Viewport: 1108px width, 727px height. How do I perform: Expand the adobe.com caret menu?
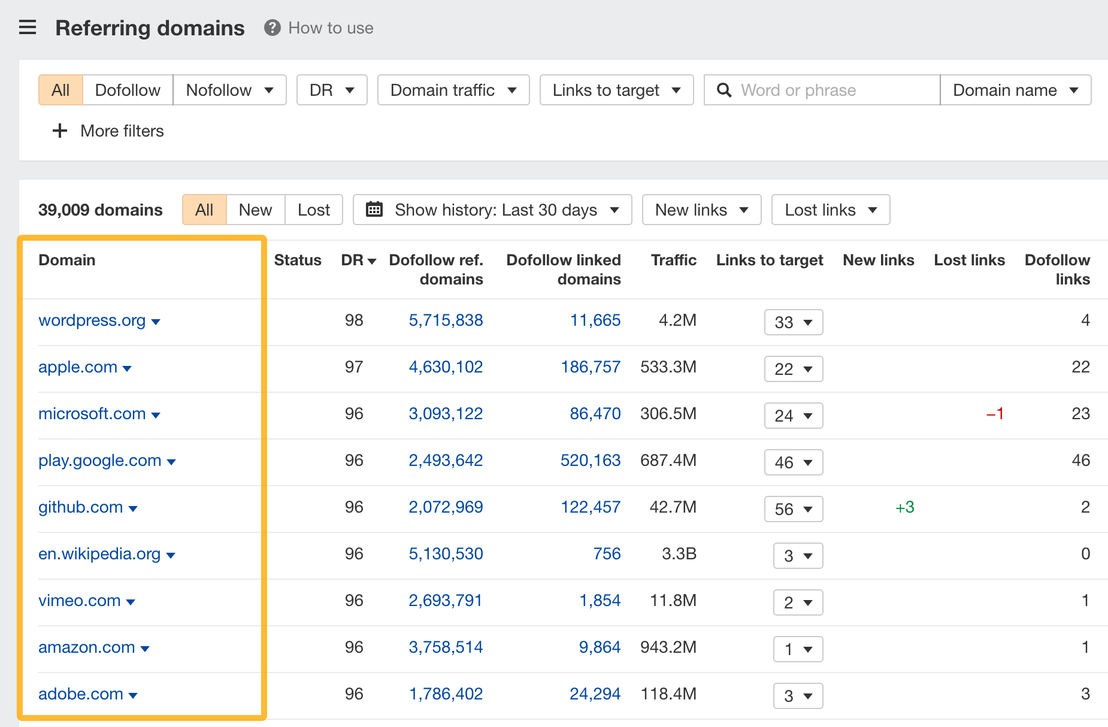coord(133,696)
